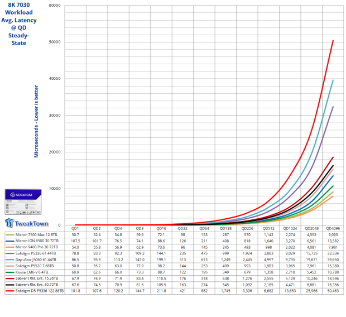Screen dimensions: 346x317
Task: Click the 147.0 cell under QD8
Action: click(140, 260)
